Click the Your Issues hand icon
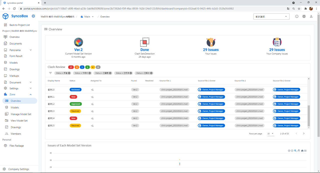 [x=211, y=42]
